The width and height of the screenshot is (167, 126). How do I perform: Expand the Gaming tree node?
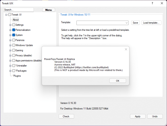click(x=10, y=50)
